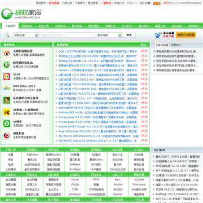Click Daemon in the disc tools list
Viewport: 203px width, 203px height.
[x=118, y=195]
